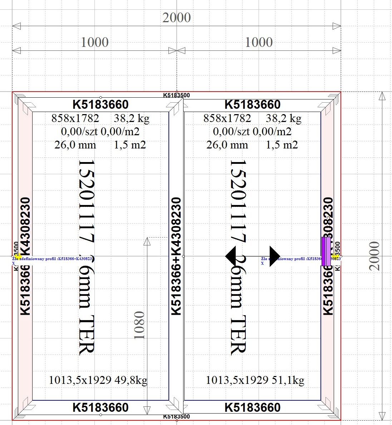
Task: Click the 1080 handle height dimension
Action: (139, 325)
